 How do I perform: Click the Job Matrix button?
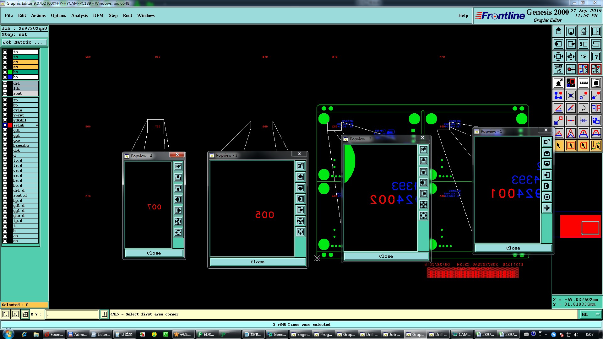pos(24,42)
